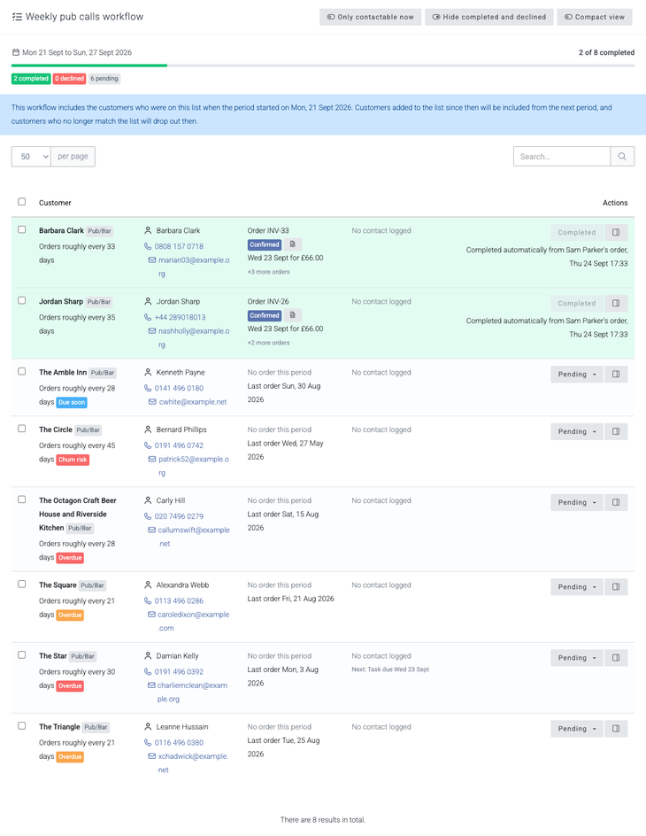The width and height of the screenshot is (646, 836).
Task: Click 'Next: Task due Wed 23 Sept' text
Action: click(390, 670)
